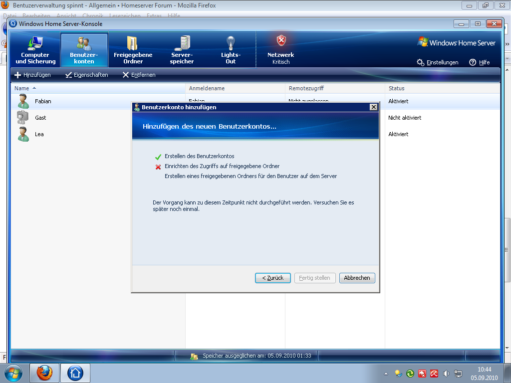Sort by the Anmeldename column header
This screenshot has height=383, width=511.
pos(235,88)
